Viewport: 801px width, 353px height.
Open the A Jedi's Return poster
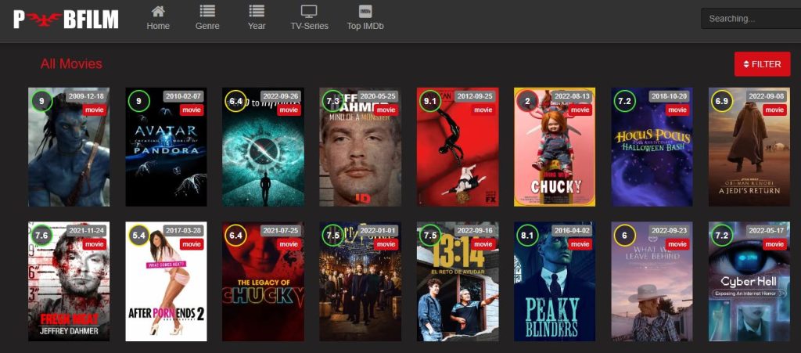(x=749, y=147)
